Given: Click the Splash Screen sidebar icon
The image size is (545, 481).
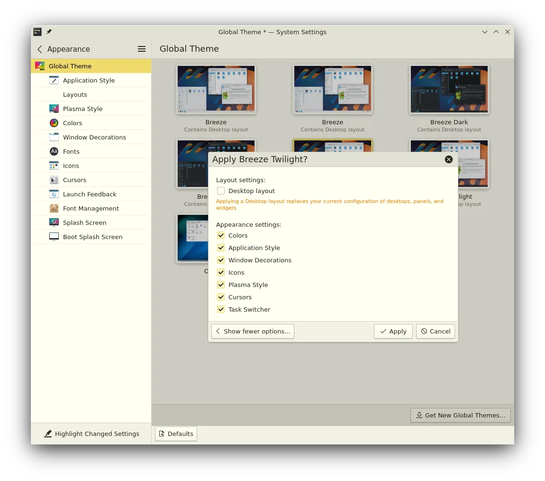Looking at the screenshot, I should [54, 222].
